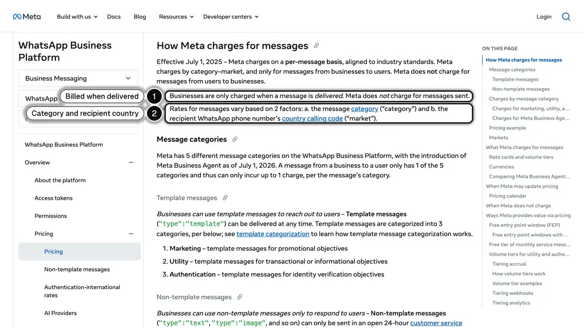
Task: Jump to Pricing calendar section
Action: click(x=508, y=196)
